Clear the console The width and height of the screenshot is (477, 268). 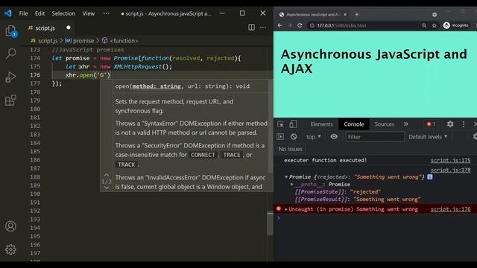[x=294, y=137]
